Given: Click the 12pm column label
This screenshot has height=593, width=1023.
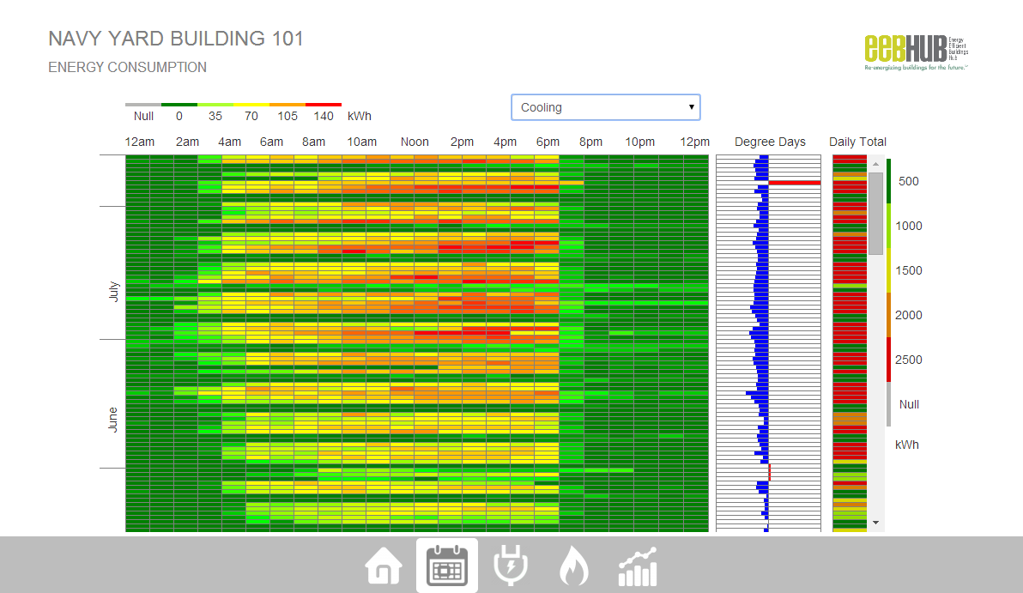Looking at the screenshot, I should pyautogui.click(x=695, y=142).
